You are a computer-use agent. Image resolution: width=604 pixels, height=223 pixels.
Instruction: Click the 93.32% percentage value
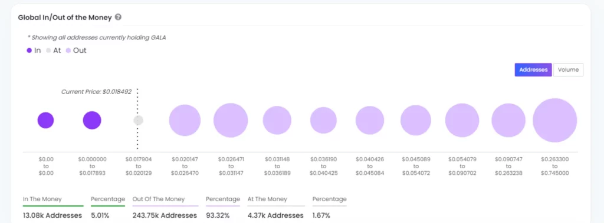(218, 215)
